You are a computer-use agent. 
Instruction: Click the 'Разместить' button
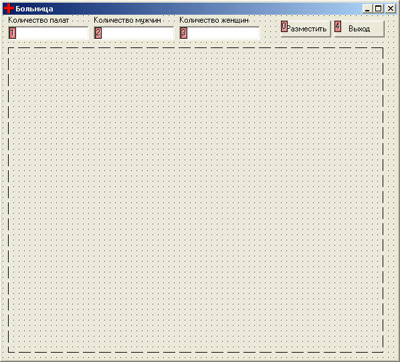[306, 29]
